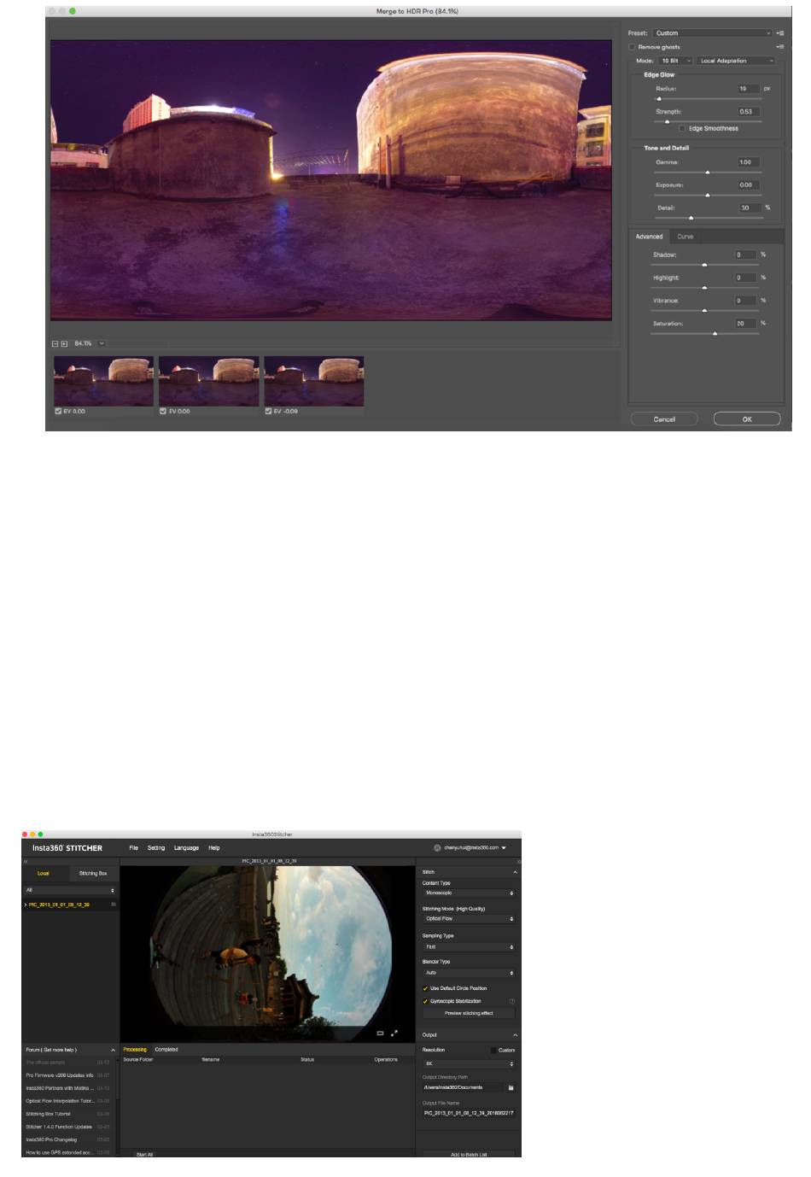The height and width of the screenshot is (1177, 811).
Task: Collapse right panel with double-chevron icon
Action: point(517,861)
